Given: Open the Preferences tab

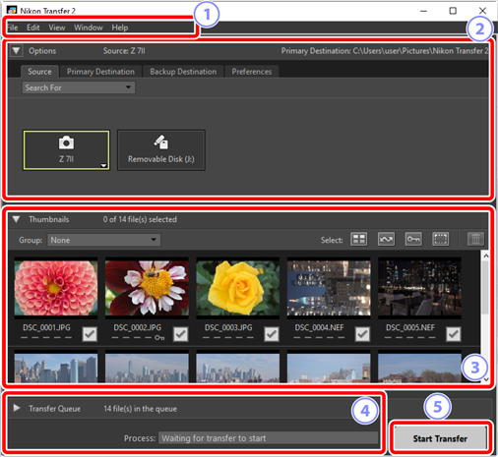Looking at the screenshot, I should click(252, 72).
